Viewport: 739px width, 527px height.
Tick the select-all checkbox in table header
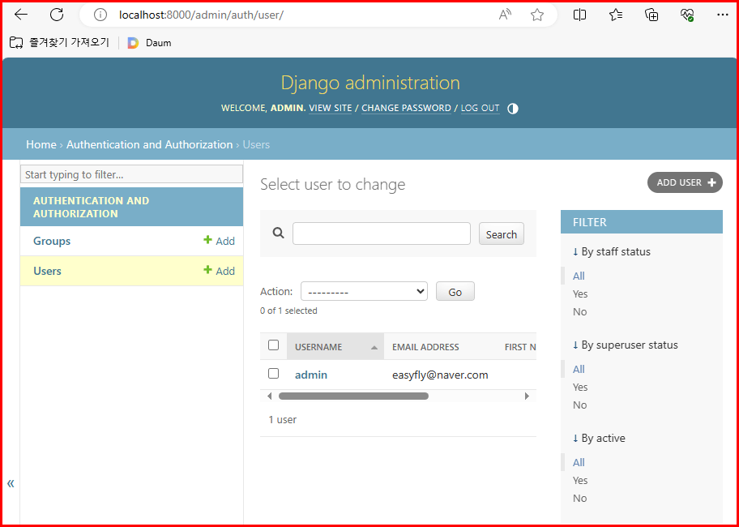point(273,345)
